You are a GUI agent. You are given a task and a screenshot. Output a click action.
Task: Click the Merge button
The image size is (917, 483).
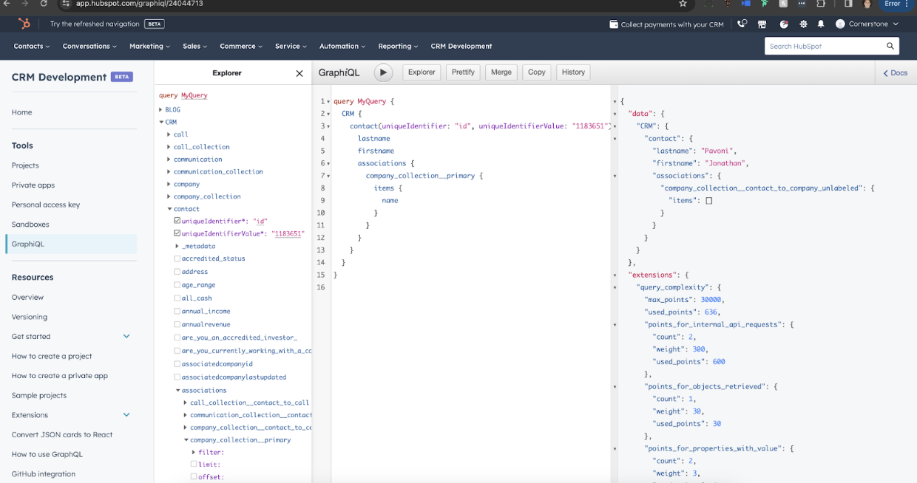point(501,72)
